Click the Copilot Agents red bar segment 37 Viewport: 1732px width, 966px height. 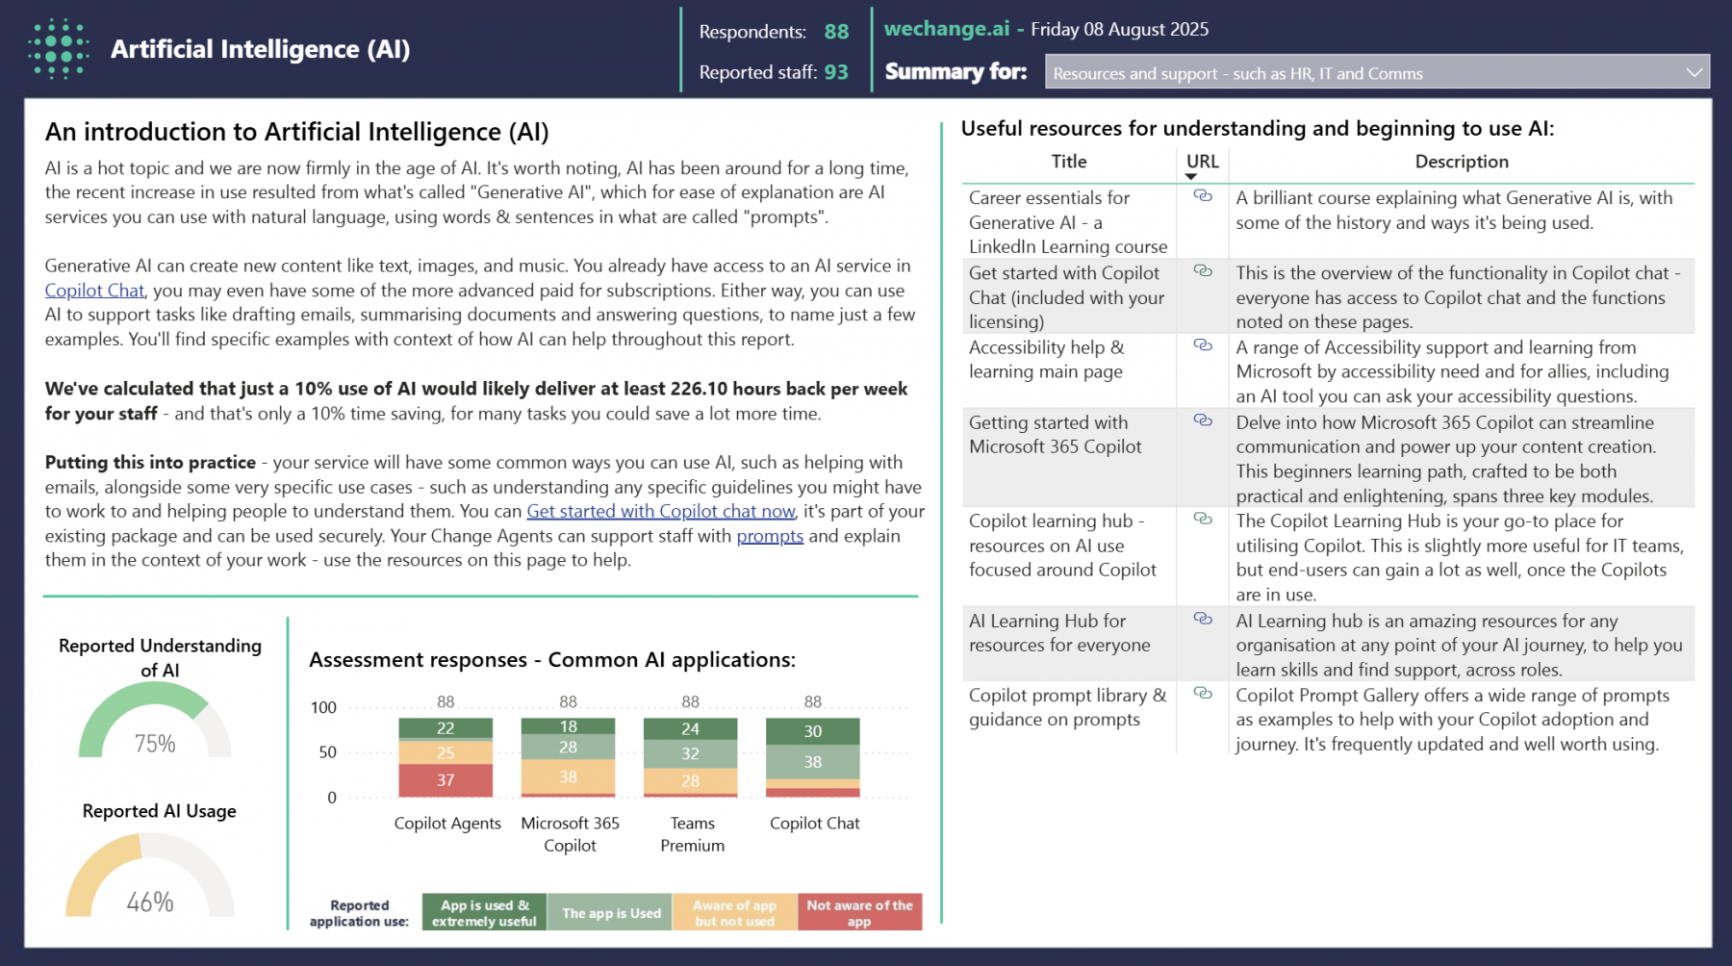446,780
